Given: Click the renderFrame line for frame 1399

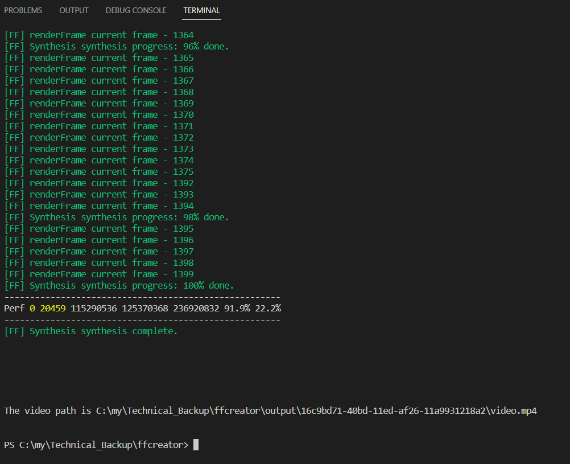Looking at the screenshot, I should tap(100, 273).
